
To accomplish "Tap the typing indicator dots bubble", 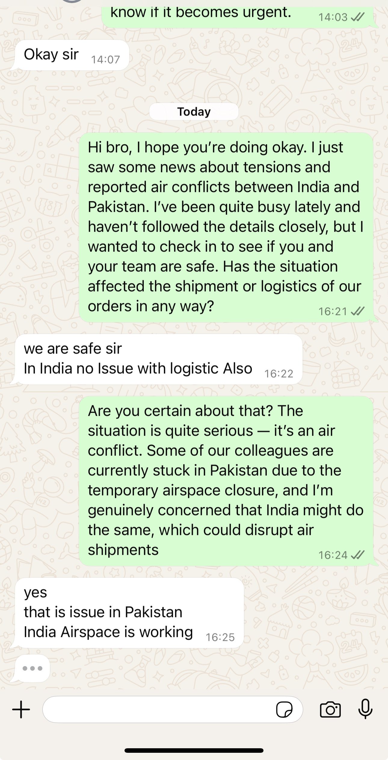I will tap(32, 669).
